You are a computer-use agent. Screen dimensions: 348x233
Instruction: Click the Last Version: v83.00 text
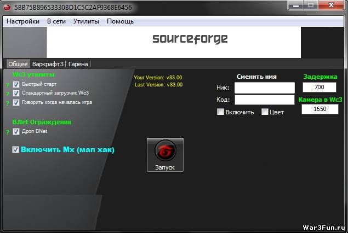158,85
